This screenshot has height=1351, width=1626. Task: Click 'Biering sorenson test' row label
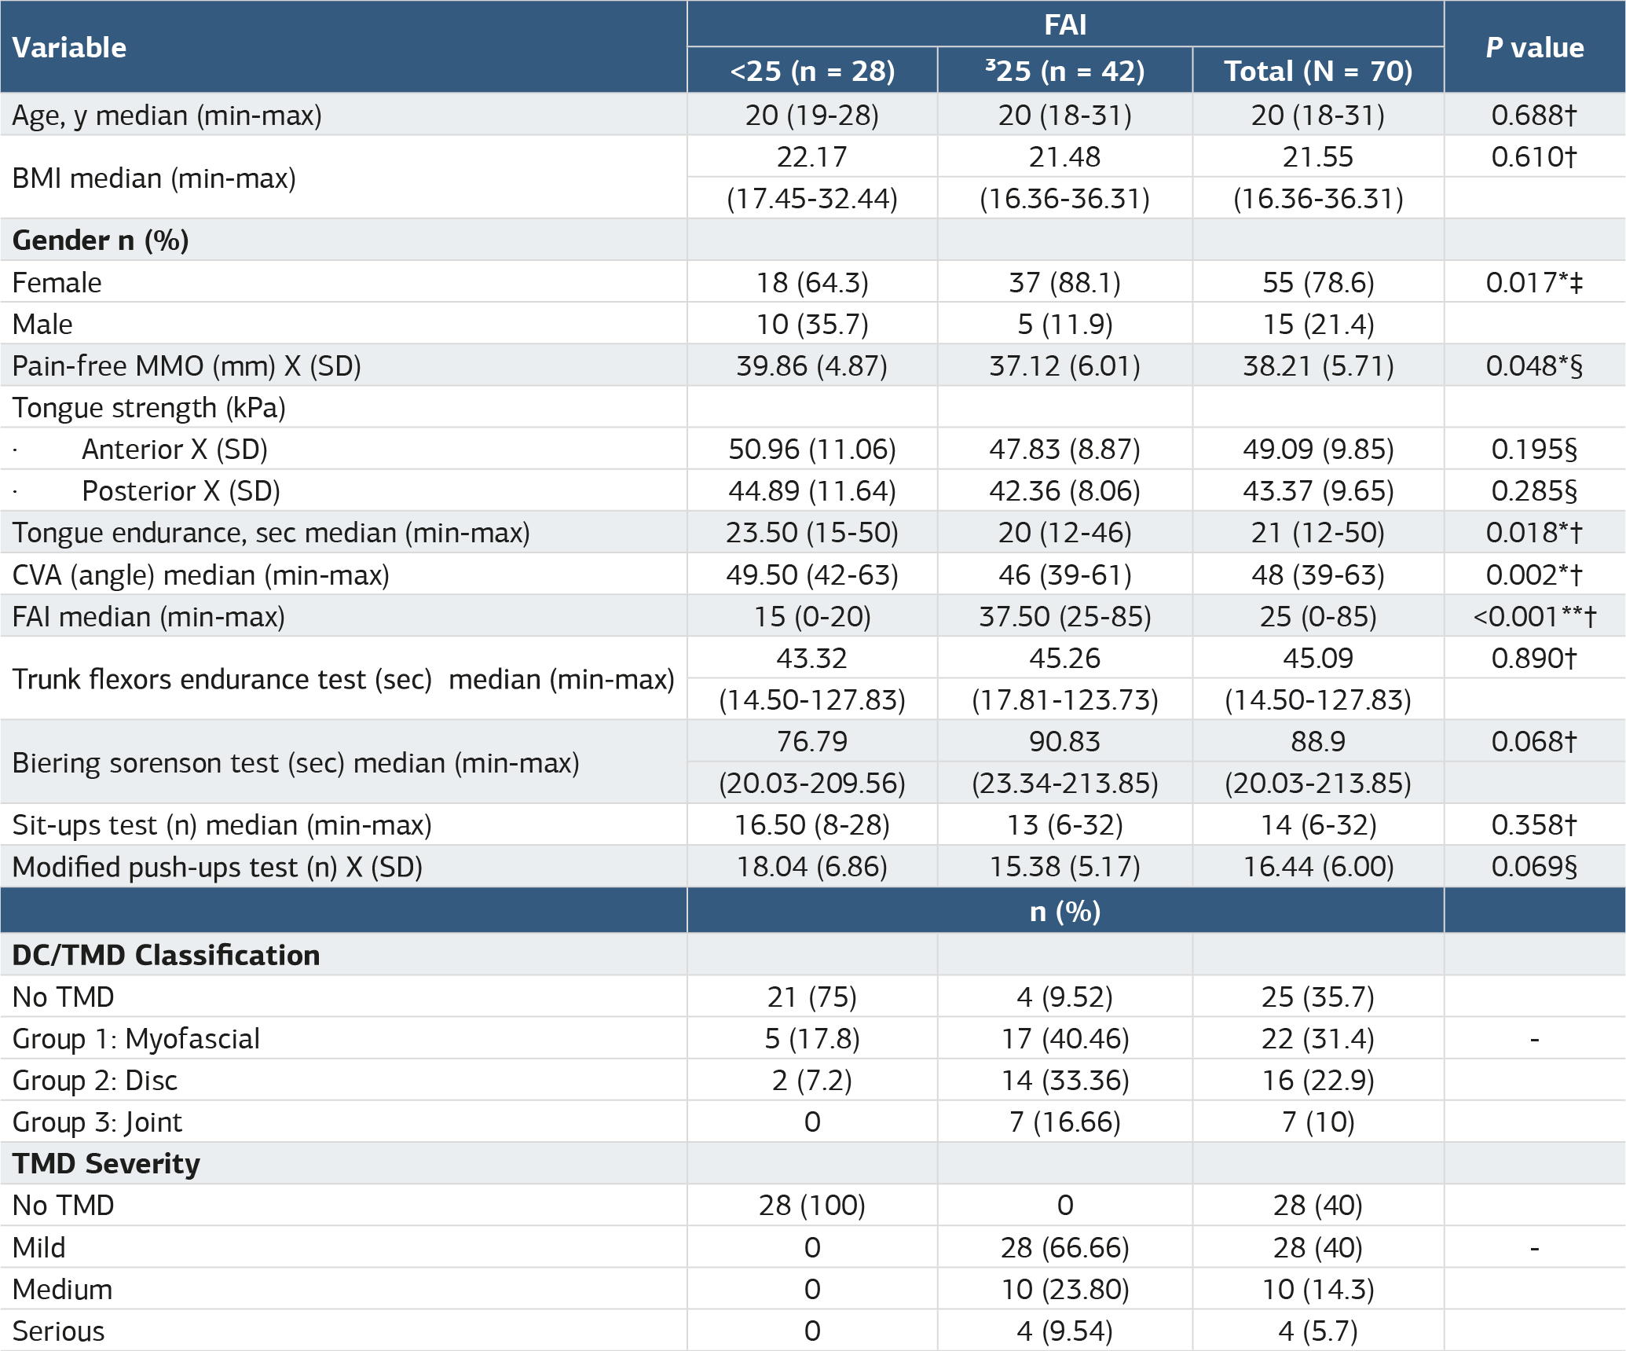(x=295, y=763)
